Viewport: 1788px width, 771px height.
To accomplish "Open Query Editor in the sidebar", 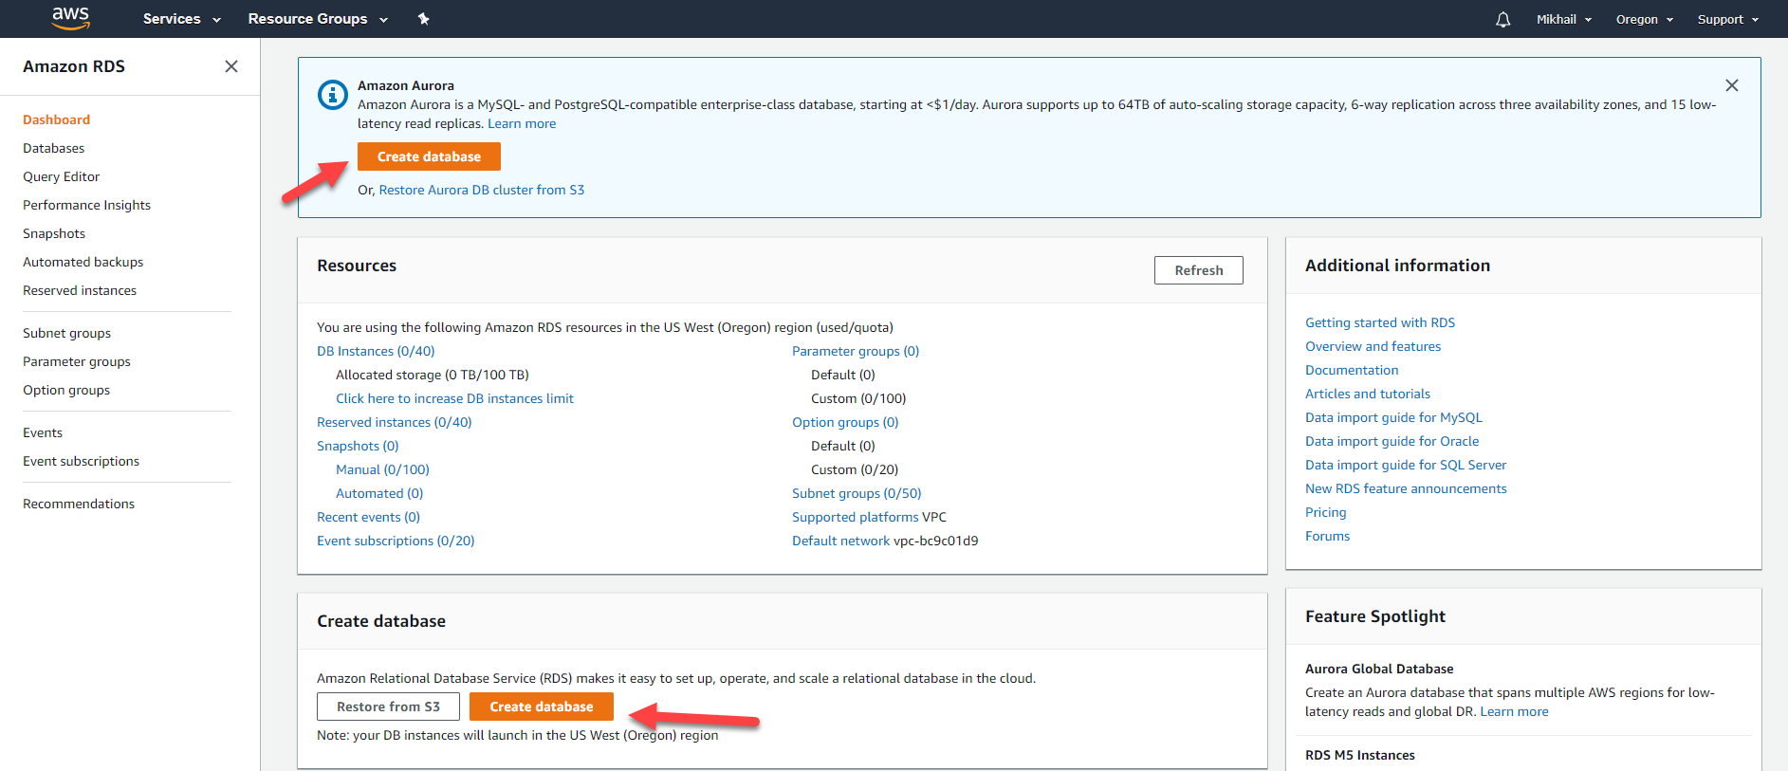I will pos(62,176).
